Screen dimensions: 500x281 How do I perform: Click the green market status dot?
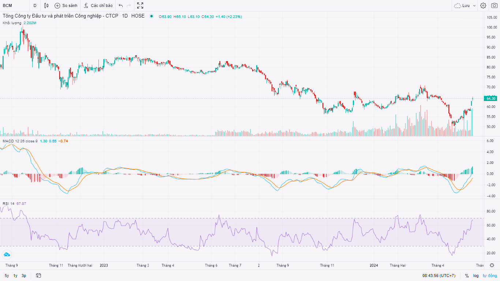(x=152, y=16)
